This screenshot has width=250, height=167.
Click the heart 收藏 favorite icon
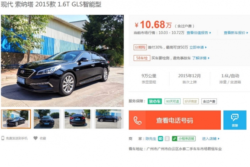(x=35, y=138)
